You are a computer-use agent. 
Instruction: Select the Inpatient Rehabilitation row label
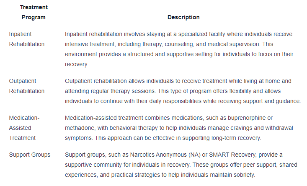pos(26,39)
